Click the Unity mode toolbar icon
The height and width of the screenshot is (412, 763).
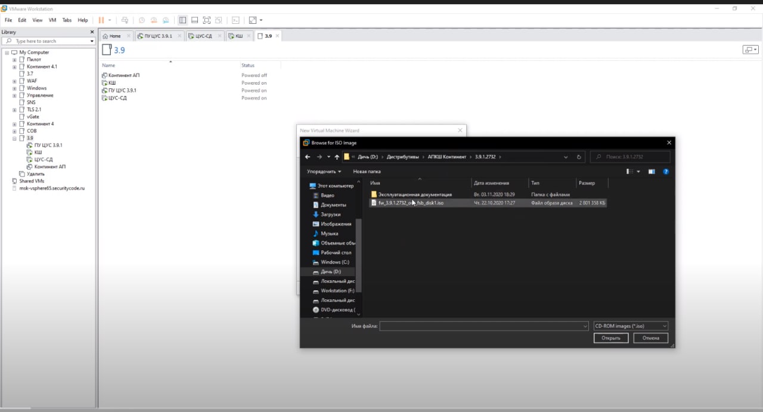[219, 20]
